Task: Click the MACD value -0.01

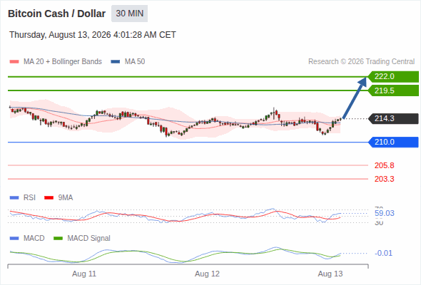Action: (x=383, y=253)
